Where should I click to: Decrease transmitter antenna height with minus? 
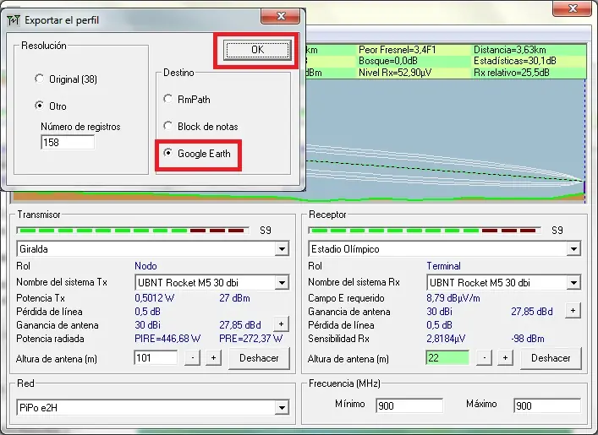[x=193, y=358]
